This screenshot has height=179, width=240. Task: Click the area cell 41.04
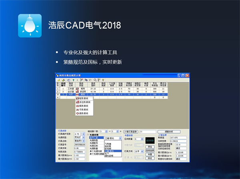coord(93,92)
